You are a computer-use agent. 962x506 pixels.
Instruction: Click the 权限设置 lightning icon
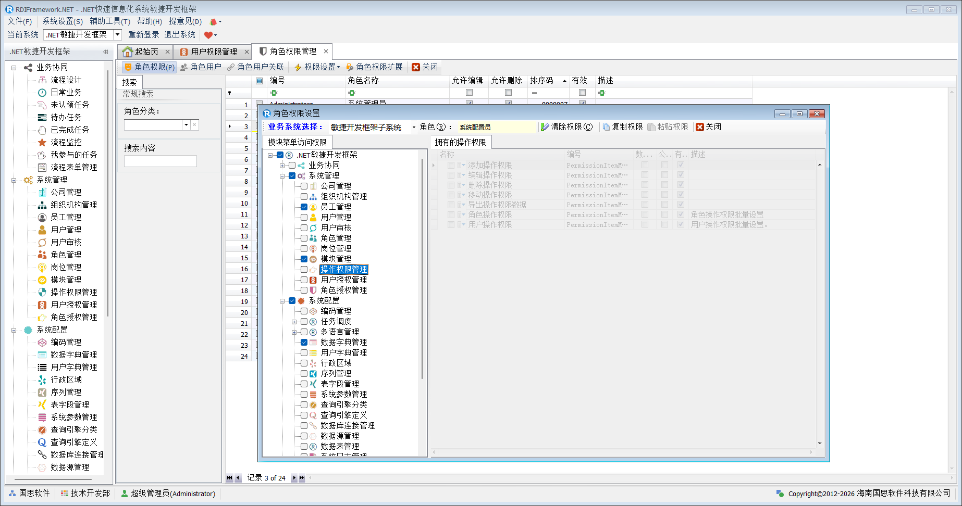[298, 67]
